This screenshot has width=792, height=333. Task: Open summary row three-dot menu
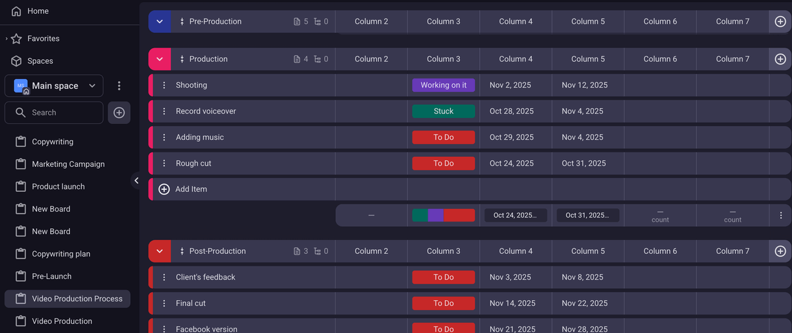781,216
